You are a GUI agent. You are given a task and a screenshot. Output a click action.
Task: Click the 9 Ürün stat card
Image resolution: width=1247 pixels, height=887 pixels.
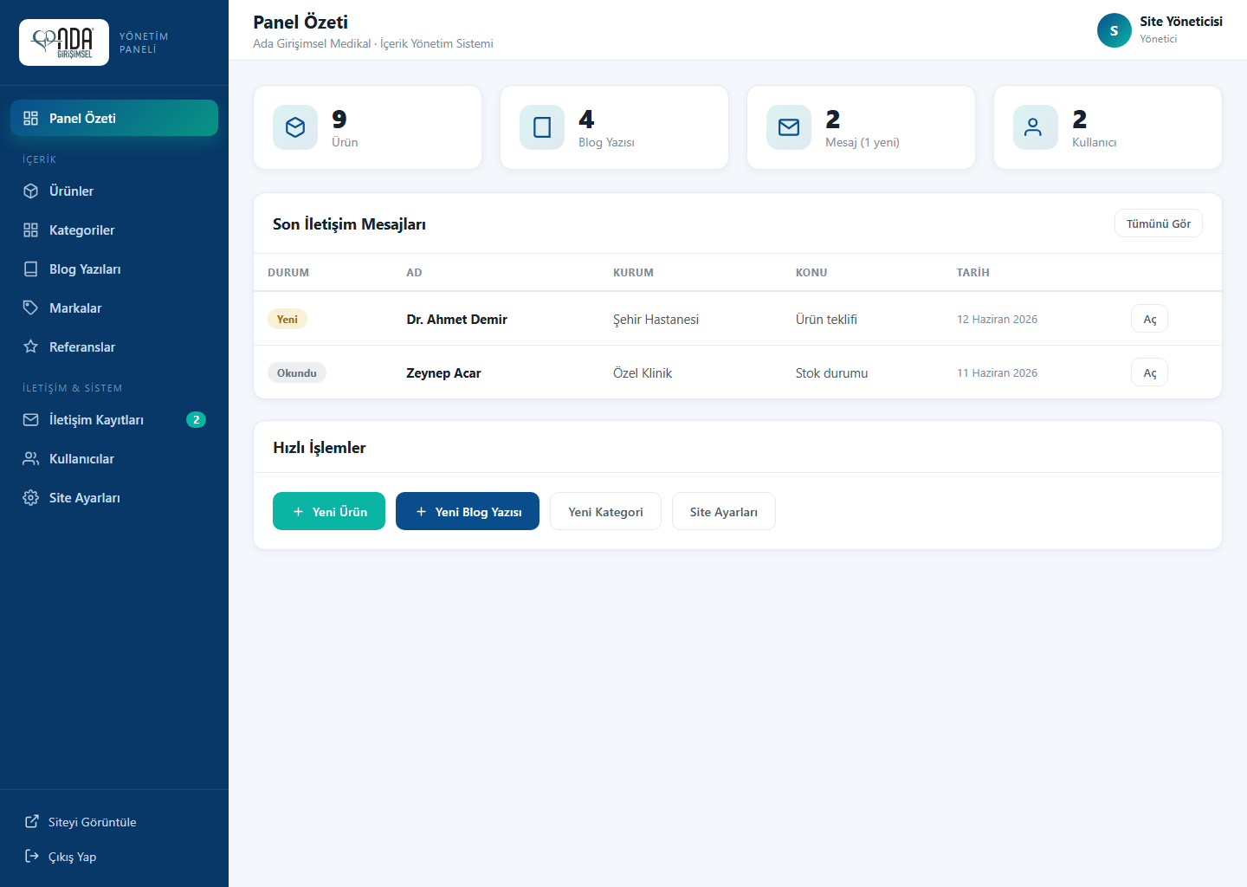[367, 127]
